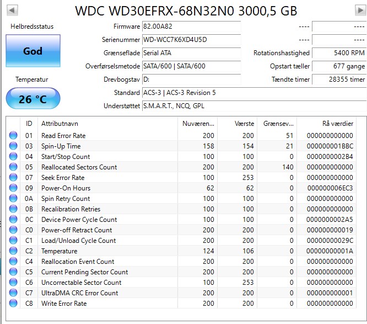Click the 26 °C temperature button
This screenshot has height=324, width=367.
pyautogui.click(x=33, y=98)
